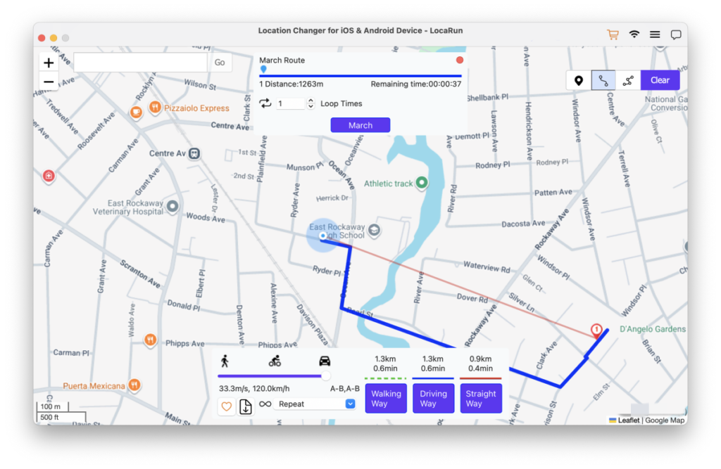This screenshot has height=469, width=721.
Task: Open the Repeat mode dropdown
Action: click(315, 404)
